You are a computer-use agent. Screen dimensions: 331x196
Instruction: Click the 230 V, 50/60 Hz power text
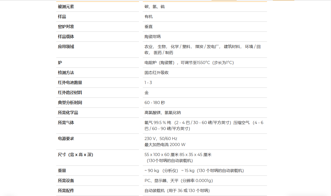pos(161,139)
